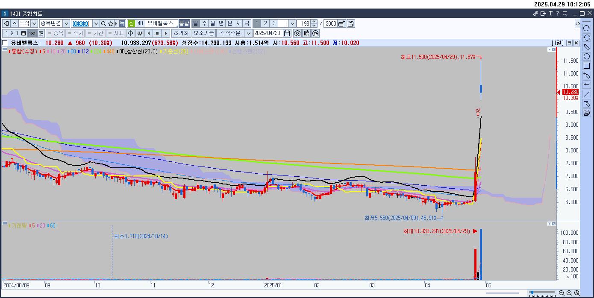Viewport: 594px width, 298px height.
Task: Click the grid layout icon
Action: [x=24, y=33]
